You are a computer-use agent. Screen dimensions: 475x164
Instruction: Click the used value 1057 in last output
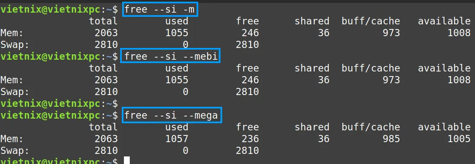click(x=177, y=139)
